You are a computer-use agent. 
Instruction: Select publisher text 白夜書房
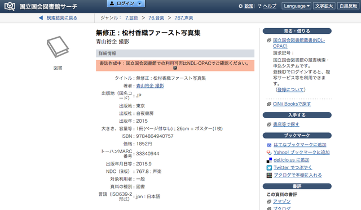click(145, 113)
